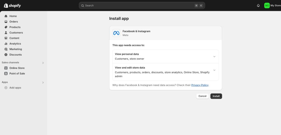Screen dimensions: 281x135
Task: Expand the Sales channels section
Action: click(x=43, y=63)
